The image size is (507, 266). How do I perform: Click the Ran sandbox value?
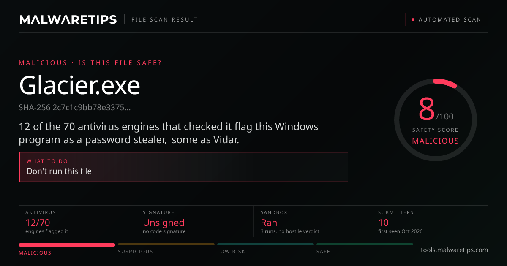click(x=269, y=223)
